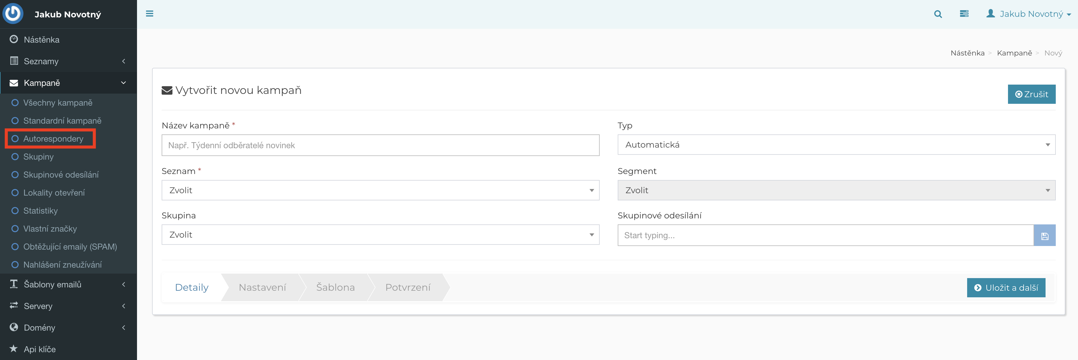Open the Skupina dropdown

(x=380, y=235)
